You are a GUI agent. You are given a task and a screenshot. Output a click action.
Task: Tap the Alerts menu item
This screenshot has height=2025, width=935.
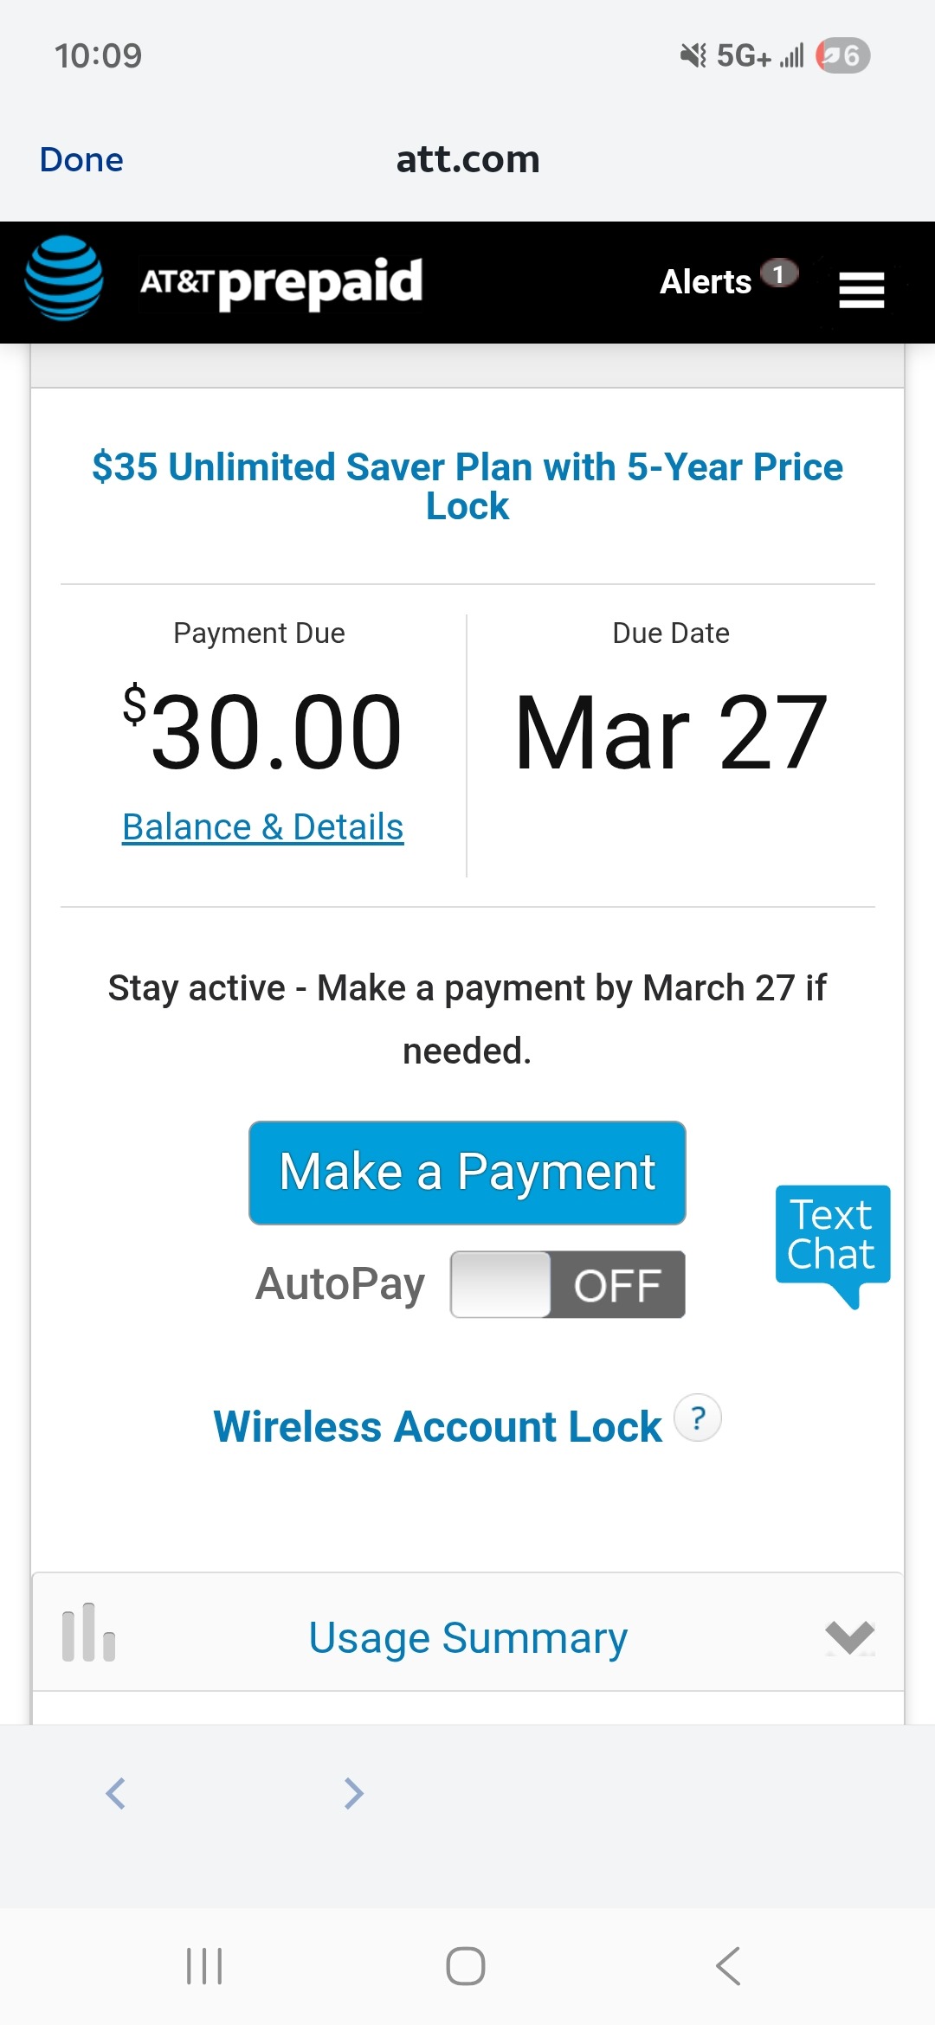705,282
